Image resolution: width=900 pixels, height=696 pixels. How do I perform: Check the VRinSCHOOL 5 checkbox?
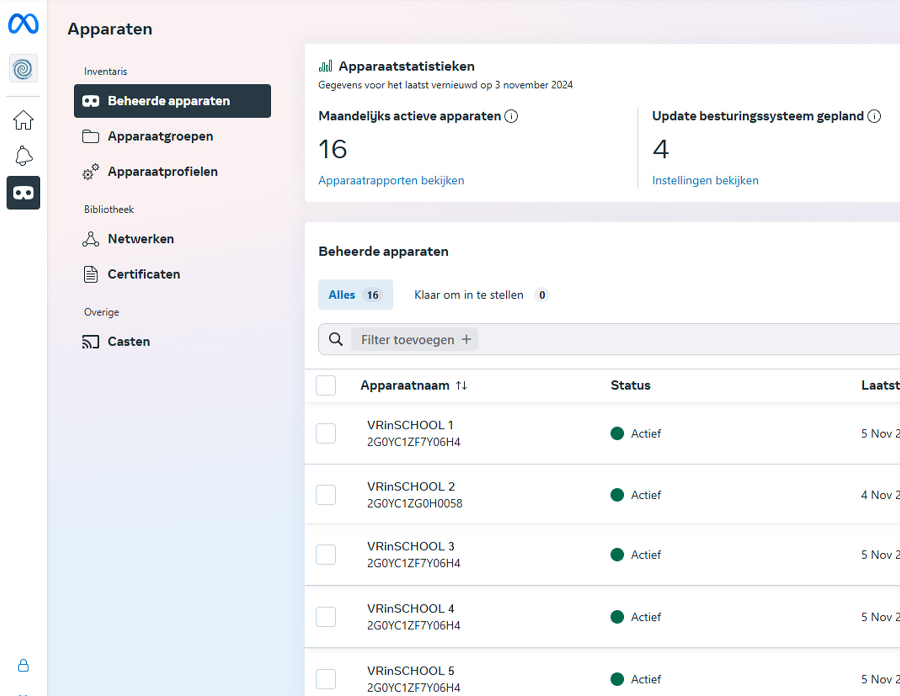coord(326,679)
